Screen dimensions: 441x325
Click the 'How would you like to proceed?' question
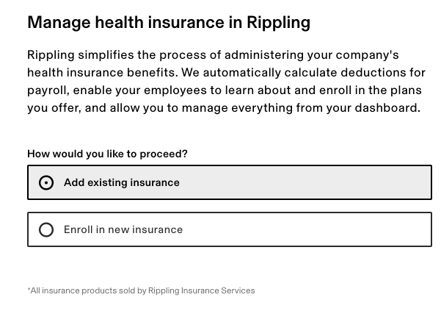(107, 154)
